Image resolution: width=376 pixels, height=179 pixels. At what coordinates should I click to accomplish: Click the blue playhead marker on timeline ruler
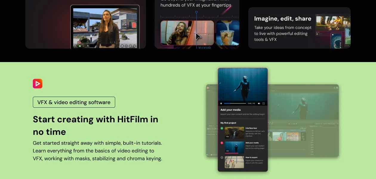point(196,13)
